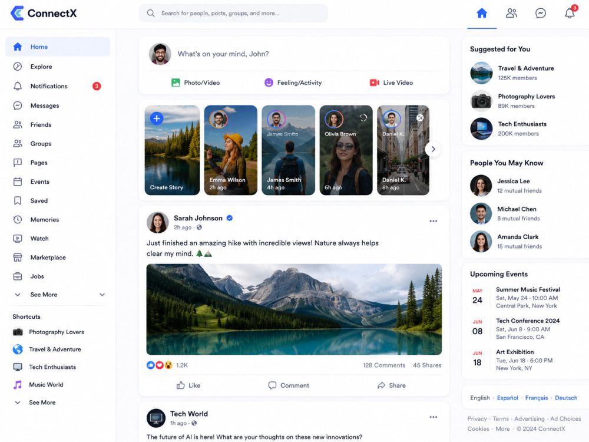Open Tech Enthusiasts shortcut monitor icon
The image size is (589, 442).
pos(18,367)
